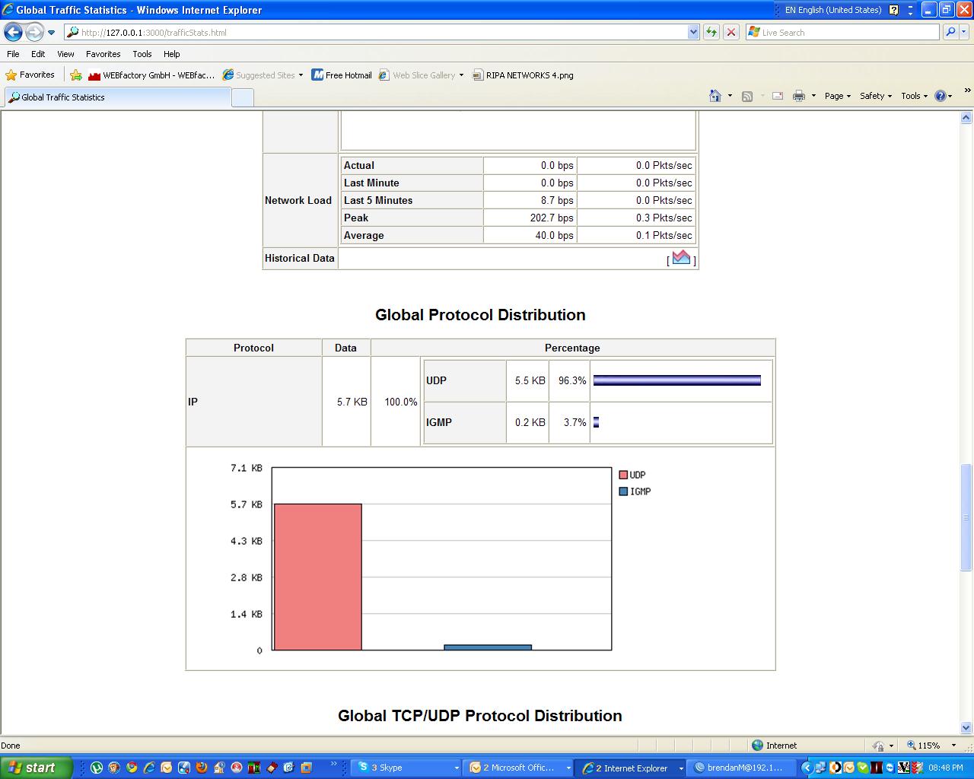Open the Favorites menu
974x779 pixels.
click(103, 54)
